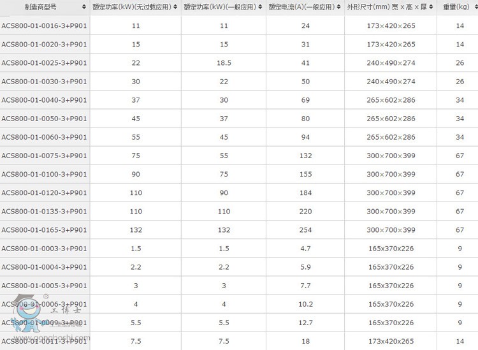478x350 pixels.
Task: Select model ACS800-01-0050-3+P901
Action: click(44, 119)
